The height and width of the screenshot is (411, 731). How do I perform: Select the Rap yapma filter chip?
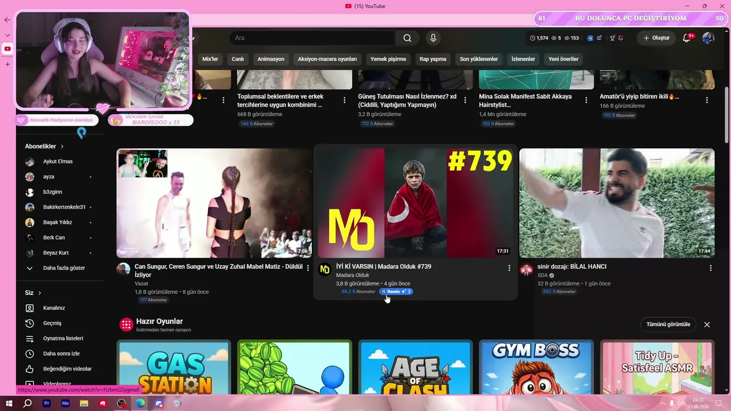(x=433, y=59)
